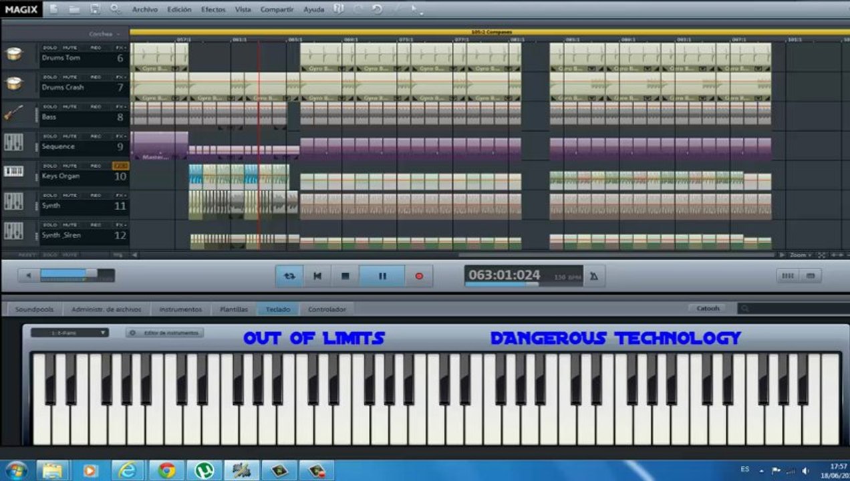Switch to the Soundpools tab
The image size is (850, 481).
click(34, 309)
